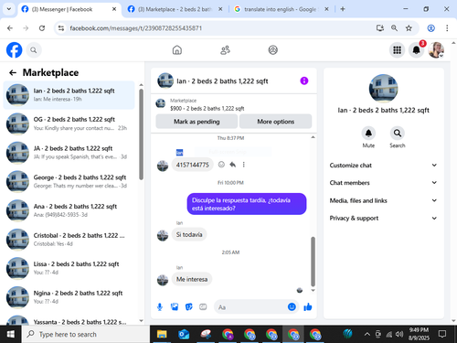Open the Lissa conversation in list
457x343 pixels.
[69, 268]
